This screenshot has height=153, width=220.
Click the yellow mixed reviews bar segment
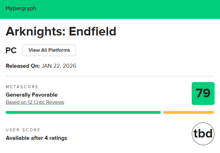click(189, 112)
